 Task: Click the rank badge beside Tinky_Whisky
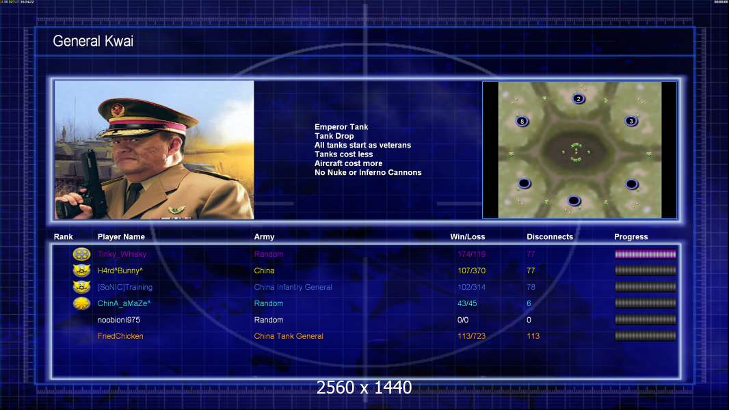tap(81, 254)
